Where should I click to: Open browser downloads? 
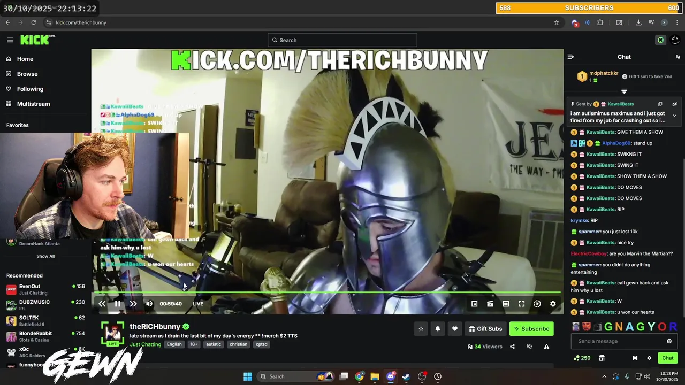[x=638, y=22]
